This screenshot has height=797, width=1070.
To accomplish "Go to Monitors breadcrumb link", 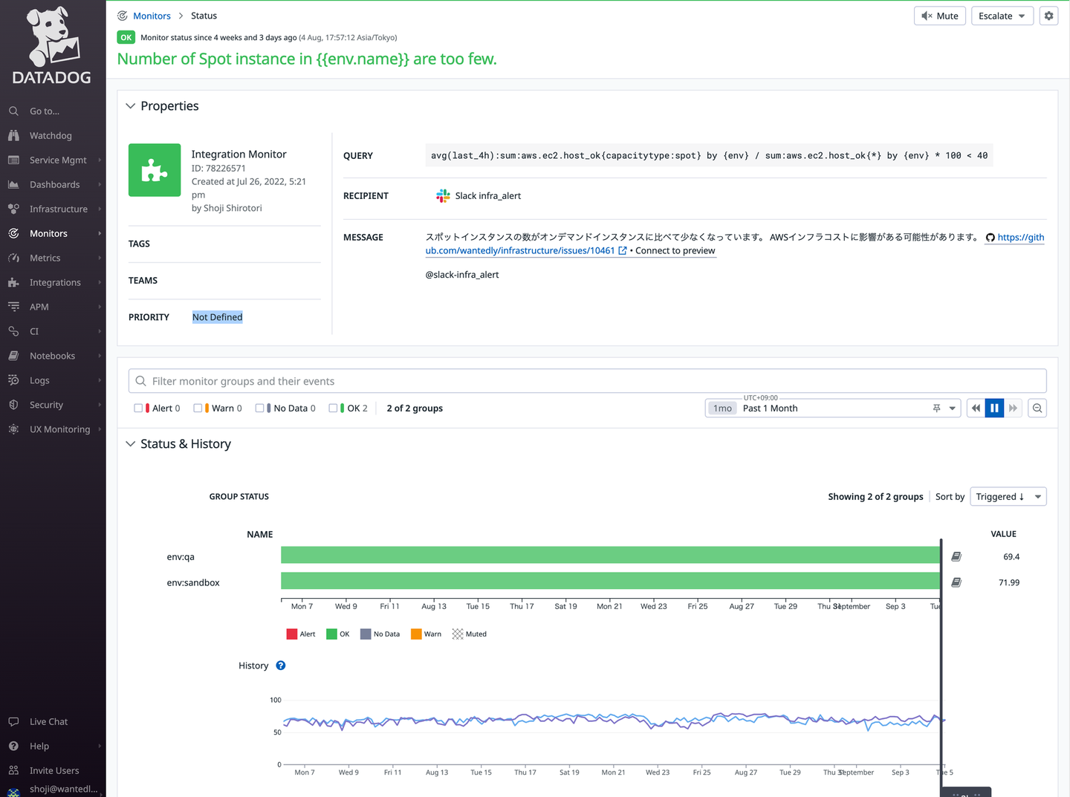I will pyautogui.click(x=152, y=16).
